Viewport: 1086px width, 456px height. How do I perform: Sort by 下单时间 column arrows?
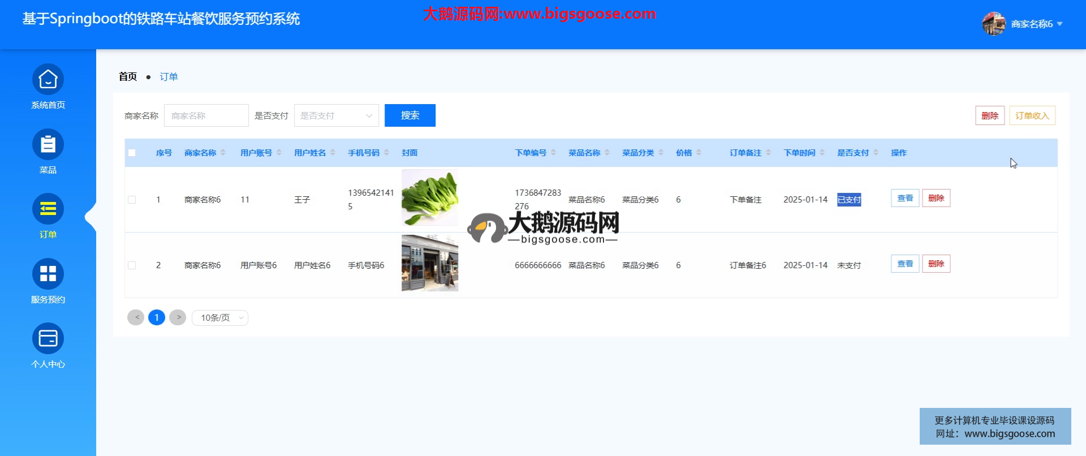click(822, 153)
